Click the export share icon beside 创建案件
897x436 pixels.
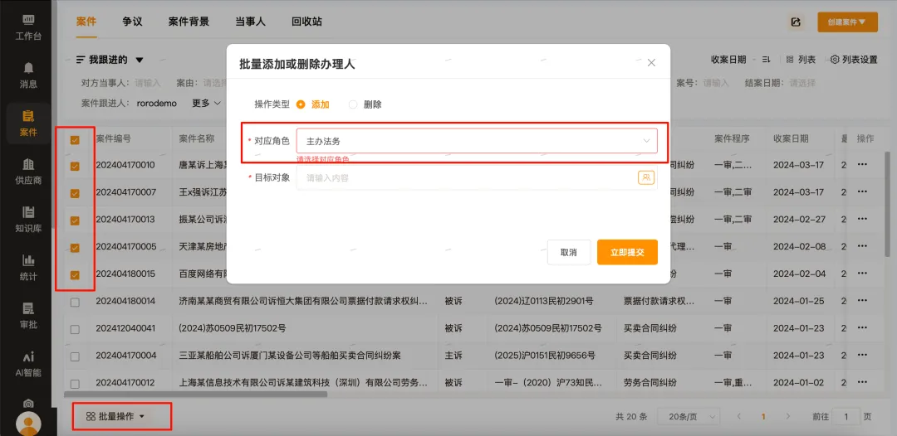coord(795,22)
